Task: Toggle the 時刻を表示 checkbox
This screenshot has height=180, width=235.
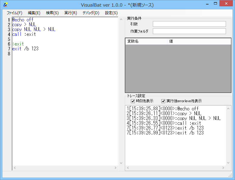Action: coord(133,101)
